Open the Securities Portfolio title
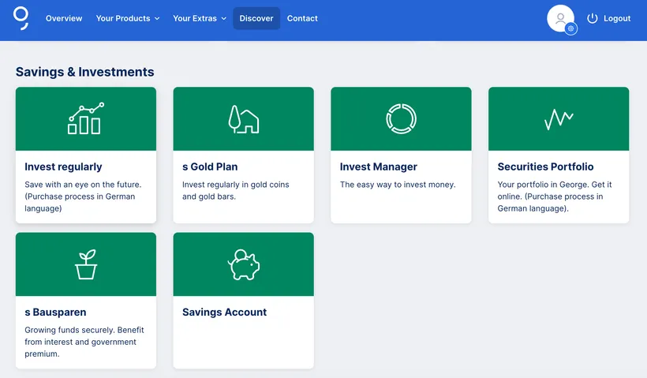The image size is (647, 378). point(545,167)
